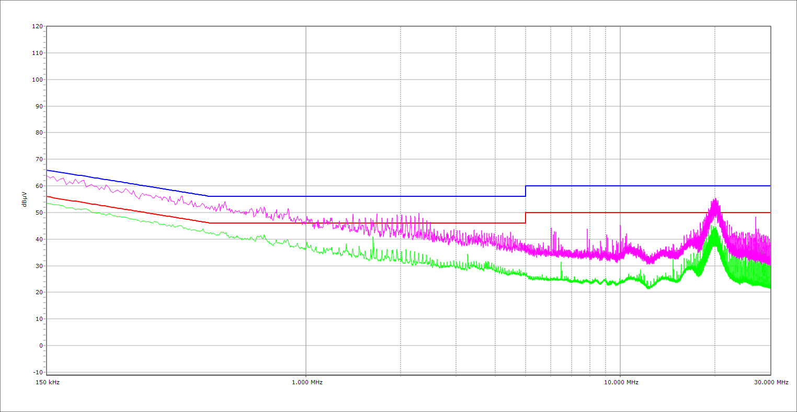Click the 10.000 MHz x-axis label
797x412 pixels.
621,382
